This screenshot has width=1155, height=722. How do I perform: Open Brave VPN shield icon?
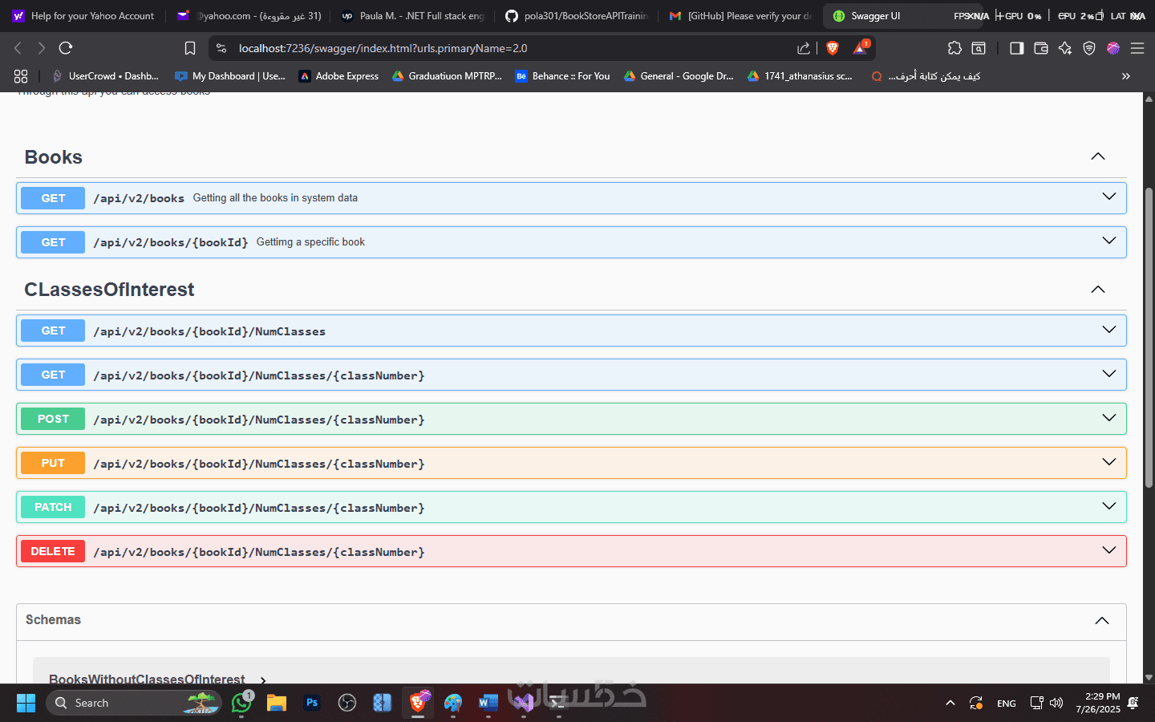point(1089,48)
